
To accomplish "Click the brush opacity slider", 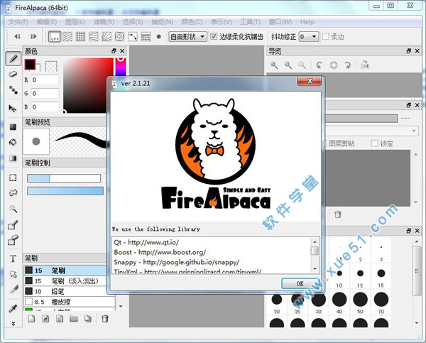I will point(65,191).
